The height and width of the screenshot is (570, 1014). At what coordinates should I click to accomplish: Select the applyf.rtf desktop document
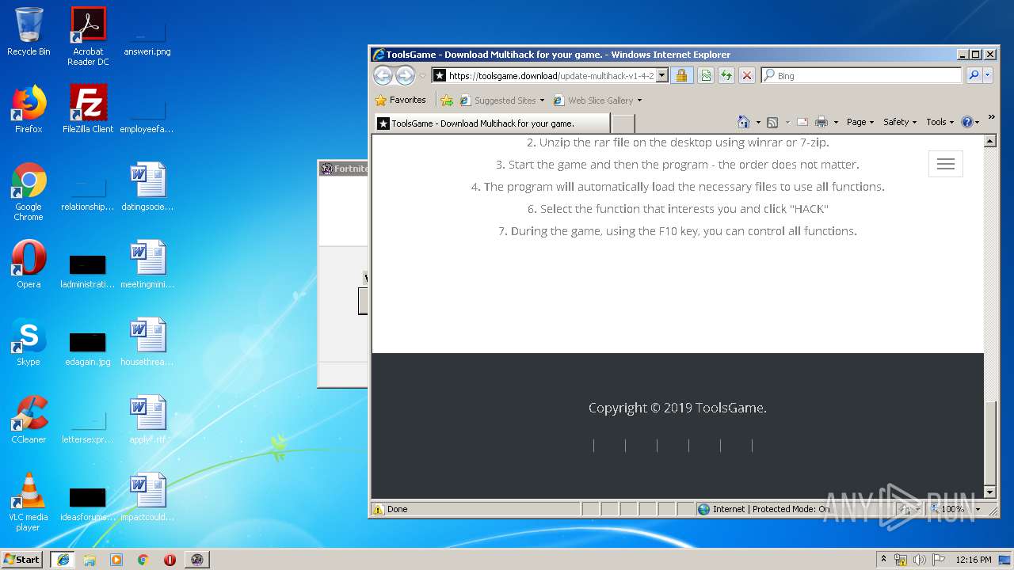[x=147, y=420]
